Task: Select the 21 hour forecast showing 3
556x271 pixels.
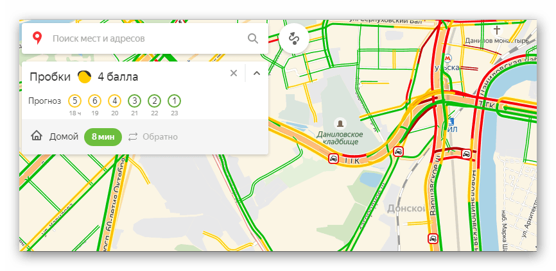Action: click(x=134, y=101)
